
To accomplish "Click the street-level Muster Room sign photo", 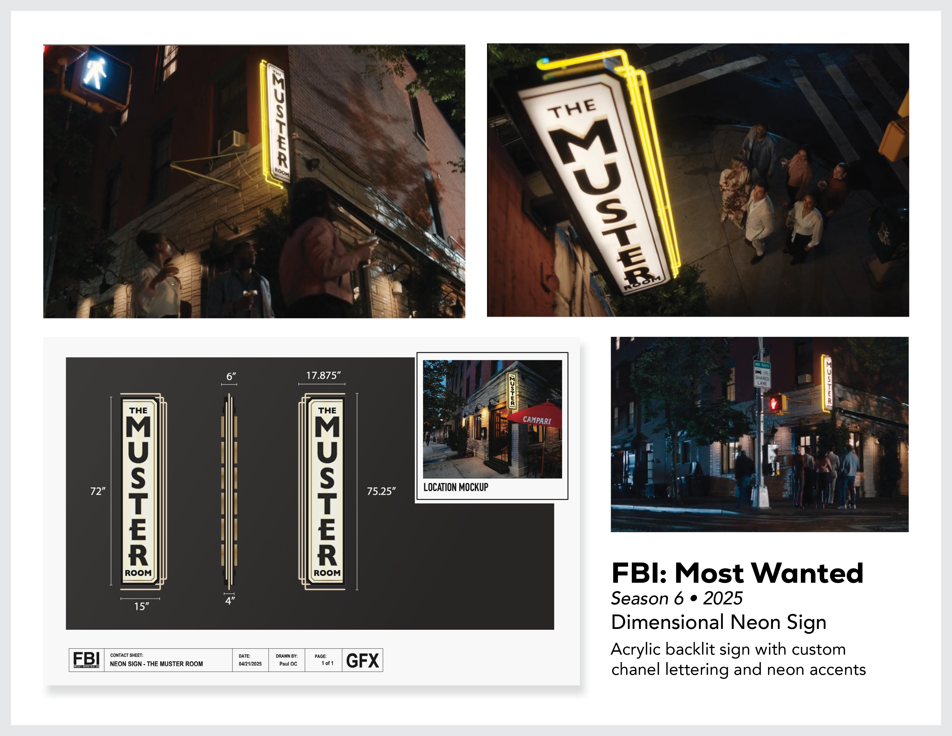I will [254, 181].
